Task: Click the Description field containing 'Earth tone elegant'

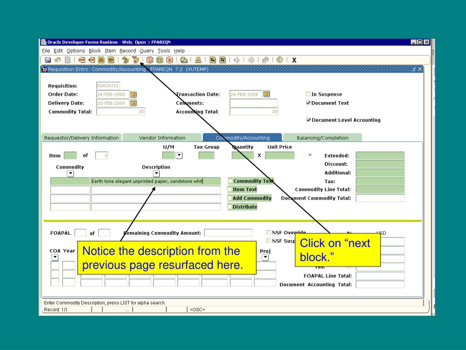Action: [156, 181]
